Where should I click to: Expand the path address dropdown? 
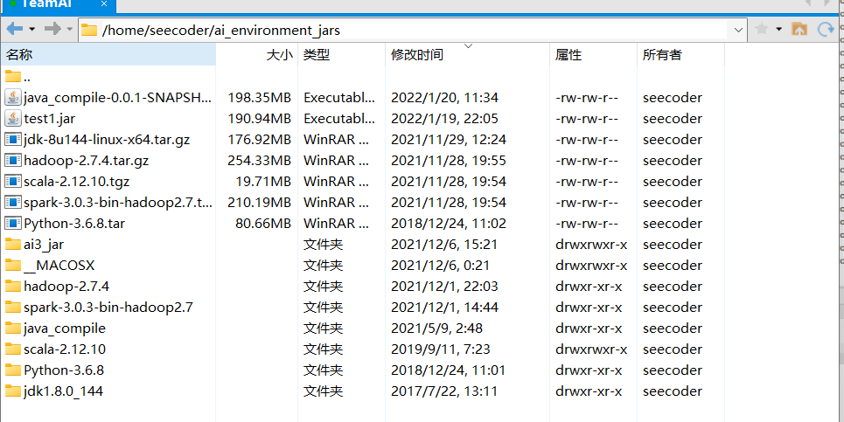click(x=738, y=30)
